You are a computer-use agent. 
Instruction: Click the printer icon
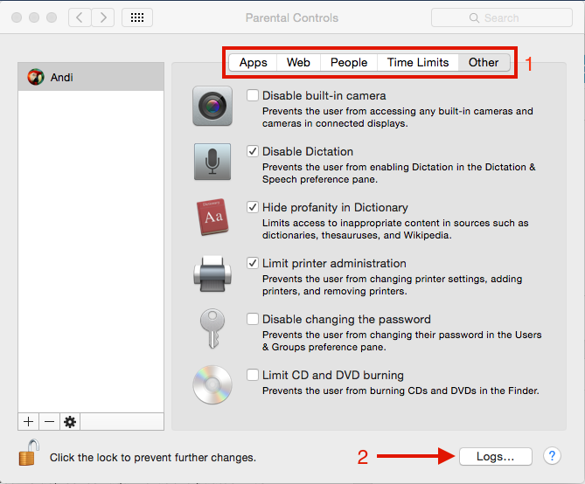(x=212, y=274)
